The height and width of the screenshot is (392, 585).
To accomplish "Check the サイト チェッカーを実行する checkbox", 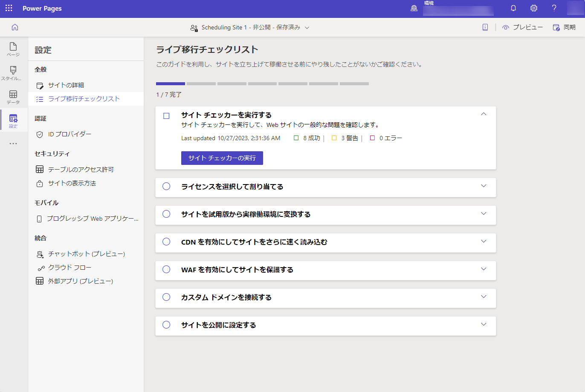I will point(166,116).
